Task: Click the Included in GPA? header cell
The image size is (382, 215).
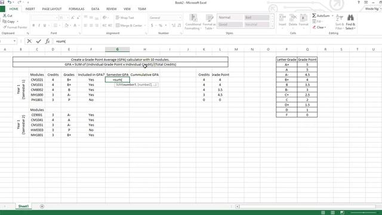Action: pyautogui.click(x=91, y=75)
